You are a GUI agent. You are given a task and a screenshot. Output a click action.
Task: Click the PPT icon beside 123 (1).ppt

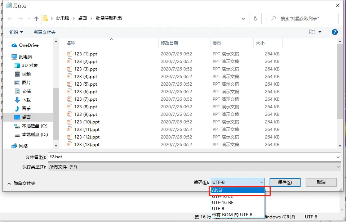tap(69, 54)
